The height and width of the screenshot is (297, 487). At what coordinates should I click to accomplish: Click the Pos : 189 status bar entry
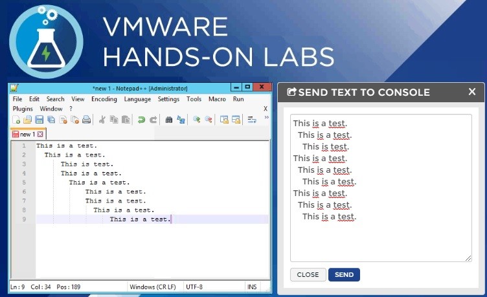(69, 287)
